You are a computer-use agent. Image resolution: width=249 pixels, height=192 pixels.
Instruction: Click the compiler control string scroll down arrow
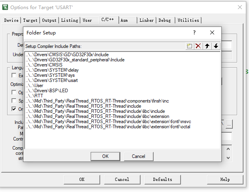(x=228, y=158)
